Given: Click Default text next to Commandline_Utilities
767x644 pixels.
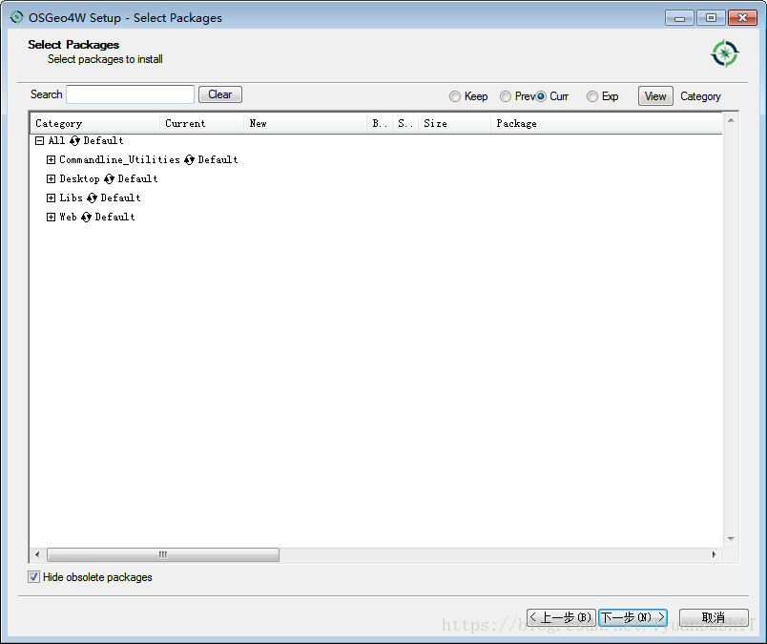Looking at the screenshot, I should pos(218,160).
